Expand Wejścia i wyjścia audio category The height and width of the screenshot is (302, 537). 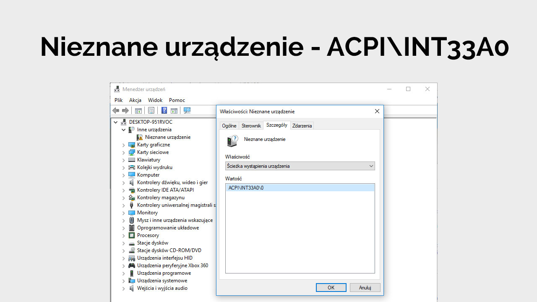(x=123, y=288)
